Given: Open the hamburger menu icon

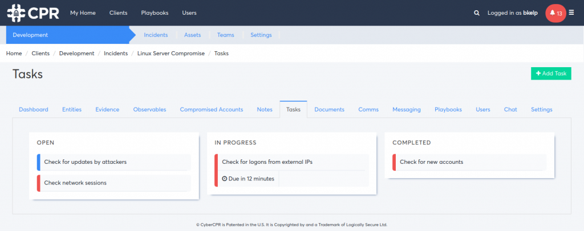Looking at the screenshot, I should tap(571, 13).
